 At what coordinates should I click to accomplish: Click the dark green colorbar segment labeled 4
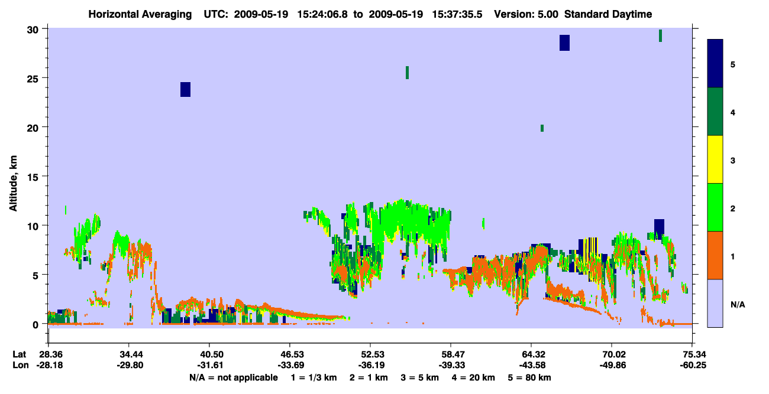coord(715,112)
